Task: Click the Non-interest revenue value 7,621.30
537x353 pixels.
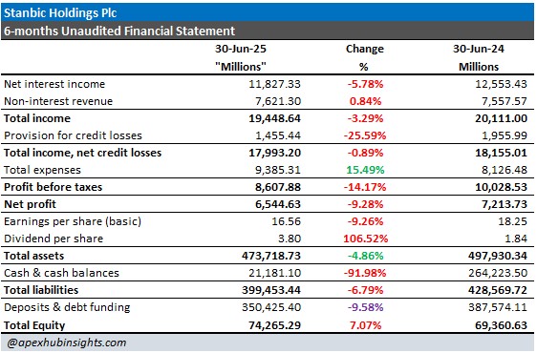Action: coord(278,101)
